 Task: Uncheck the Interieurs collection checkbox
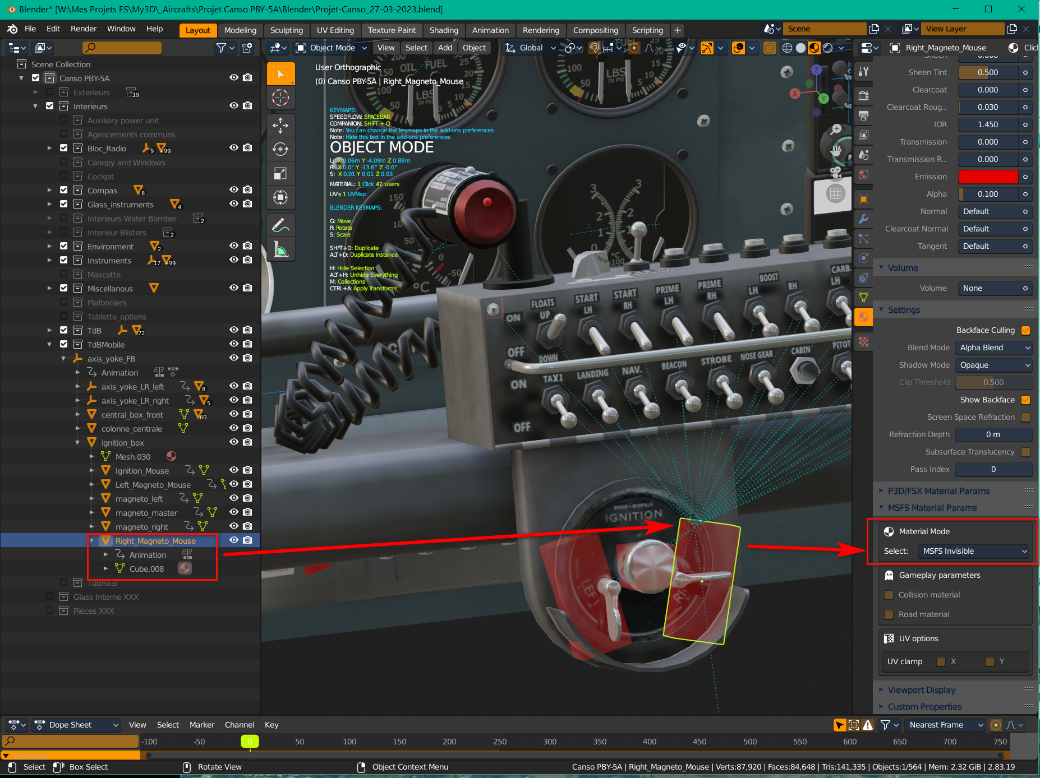click(x=49, y=106)
